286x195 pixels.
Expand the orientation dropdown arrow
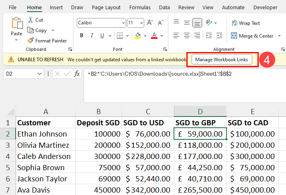215,23
